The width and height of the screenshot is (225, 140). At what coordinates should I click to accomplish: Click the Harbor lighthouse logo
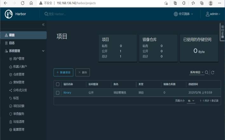point(9,14)
